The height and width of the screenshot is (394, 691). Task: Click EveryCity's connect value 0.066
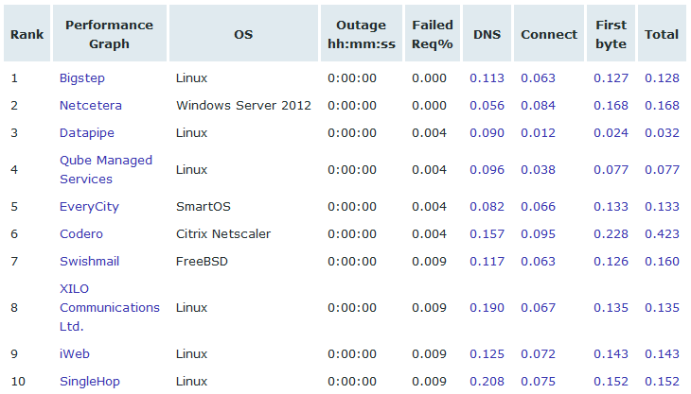pyautogui.click(x=538, y=207)
